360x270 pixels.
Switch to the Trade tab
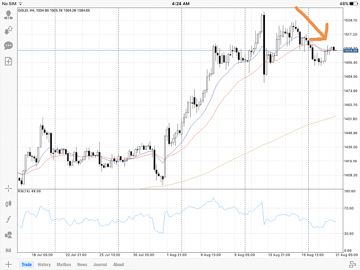[26, 264]
